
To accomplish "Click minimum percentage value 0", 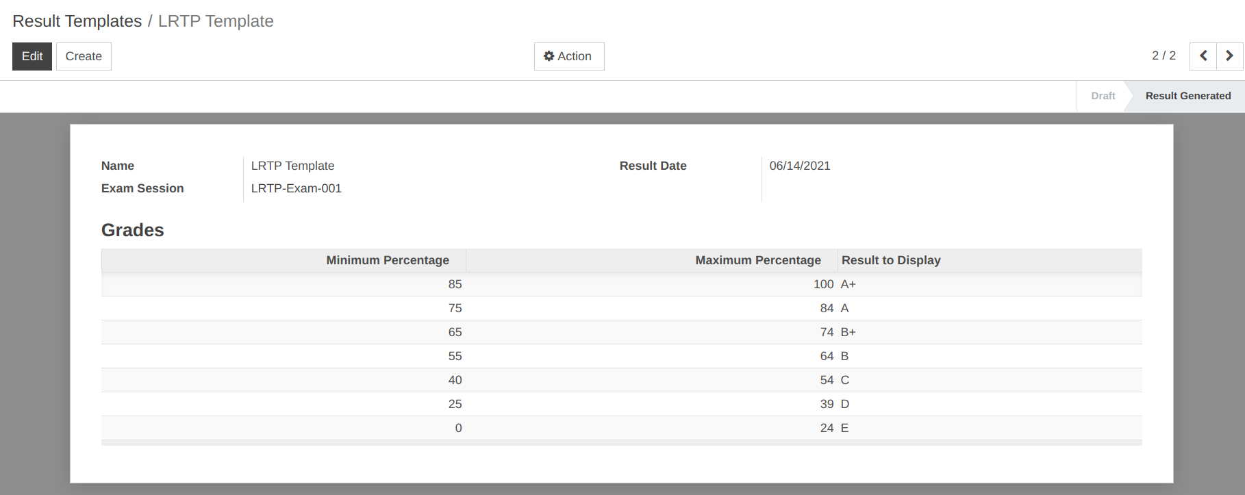I will [458, 428].
